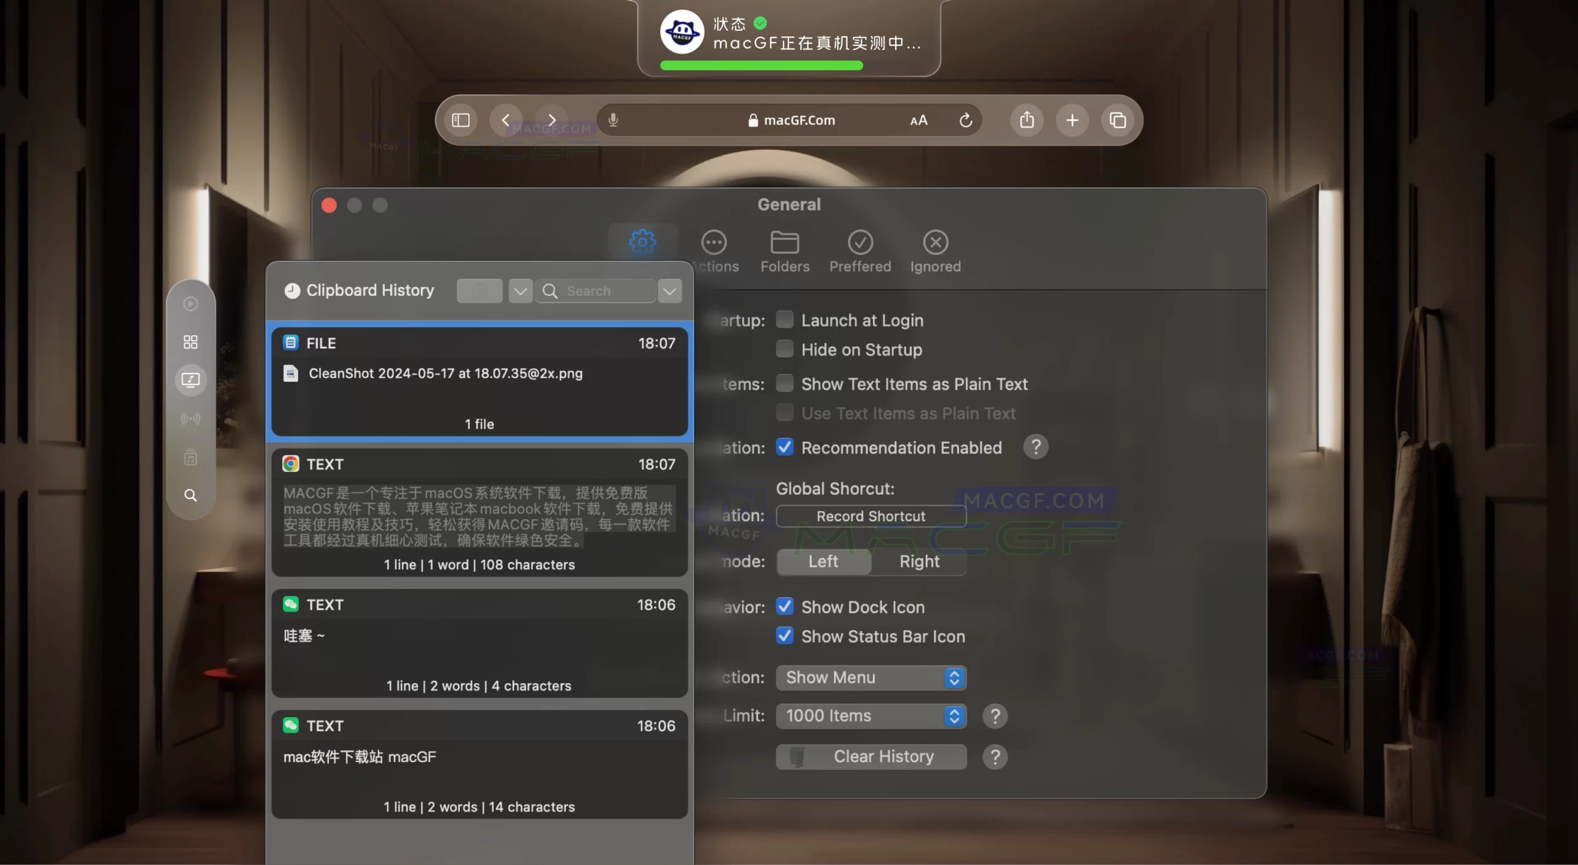
Task: Click the search icon in the left sidebar
Action: [190, 495]
